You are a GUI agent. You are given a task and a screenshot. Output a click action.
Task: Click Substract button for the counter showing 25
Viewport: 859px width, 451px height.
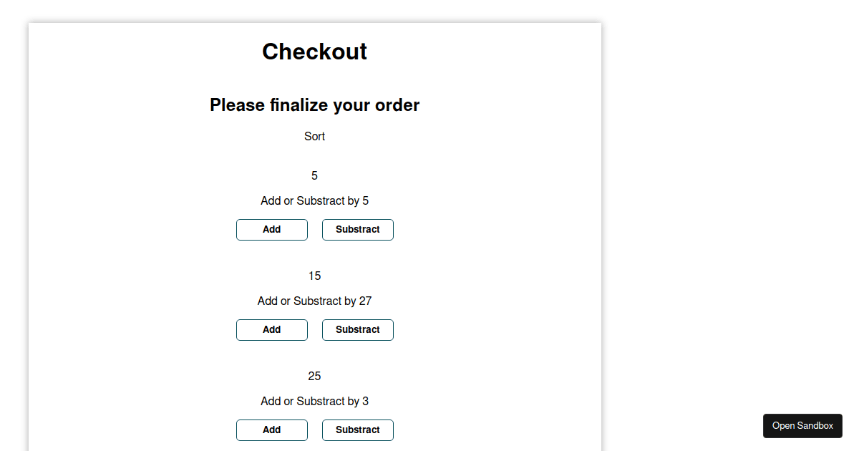[x=357, y=430]
